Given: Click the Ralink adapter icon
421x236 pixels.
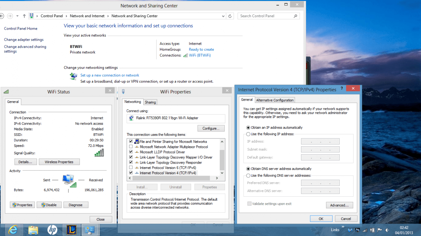Looking at the screenshot, I should pyautogui.click(x=131, y=118).
